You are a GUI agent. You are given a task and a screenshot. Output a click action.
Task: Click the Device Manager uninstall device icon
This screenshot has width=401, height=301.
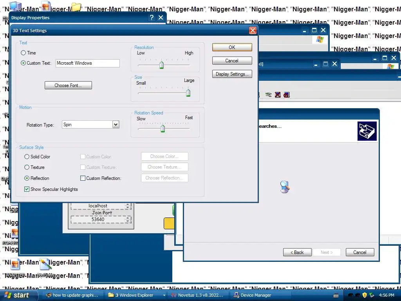278,95
